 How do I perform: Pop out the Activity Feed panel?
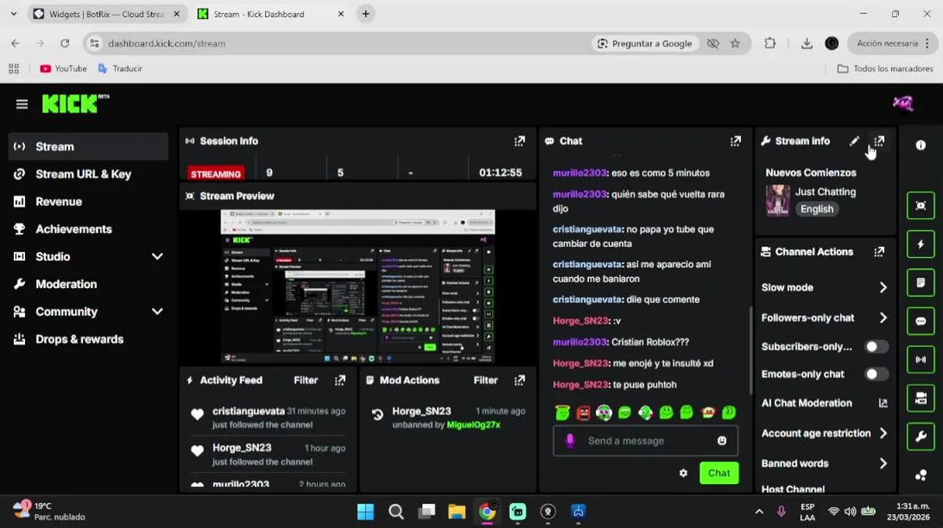coord(340,380)
